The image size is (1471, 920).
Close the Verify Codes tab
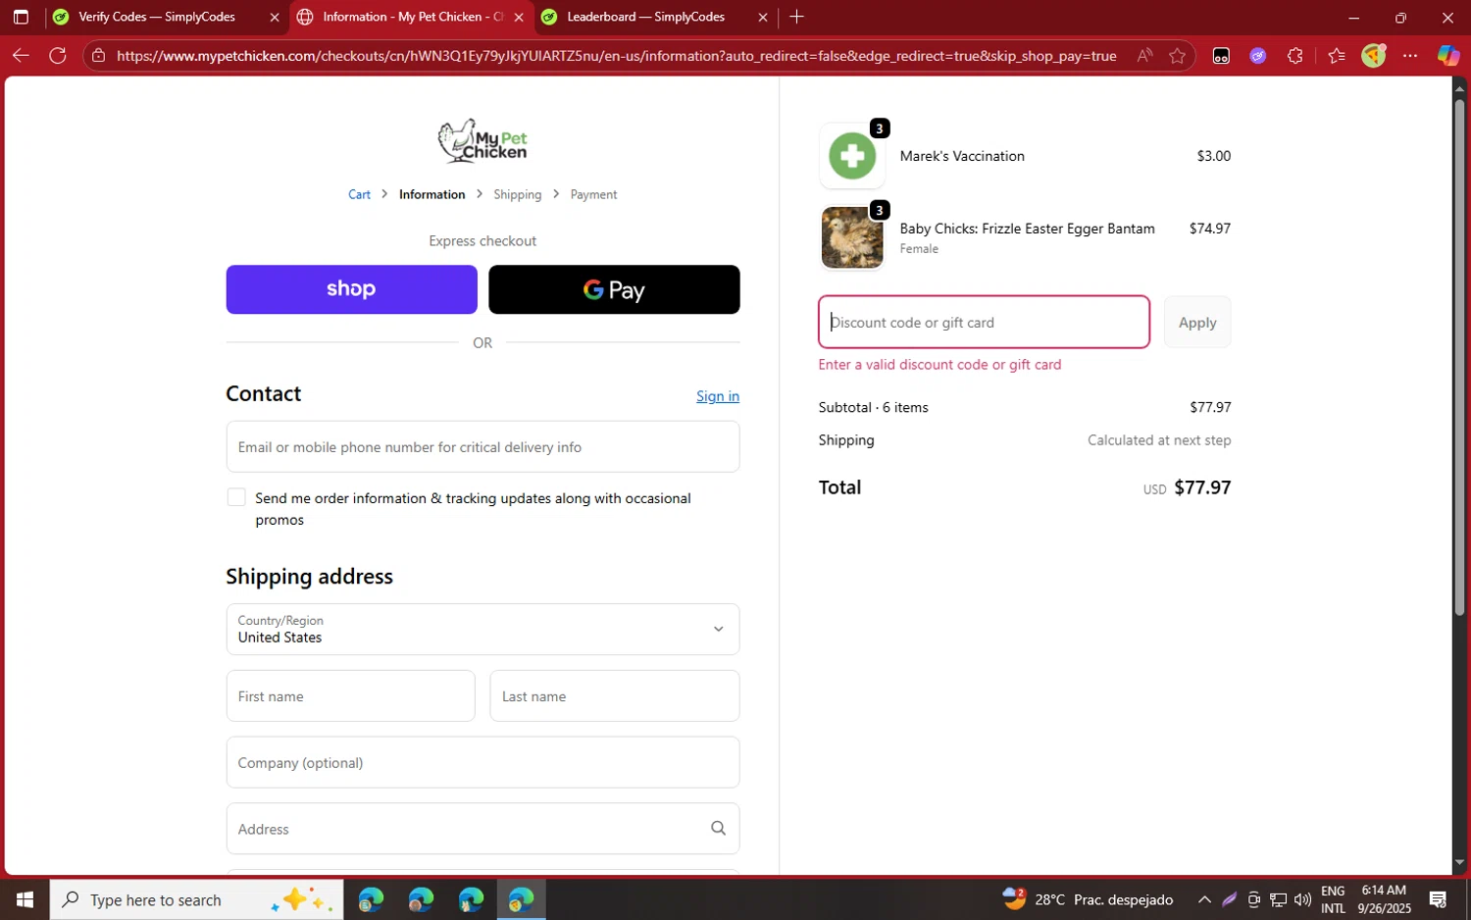click(275, 18)
